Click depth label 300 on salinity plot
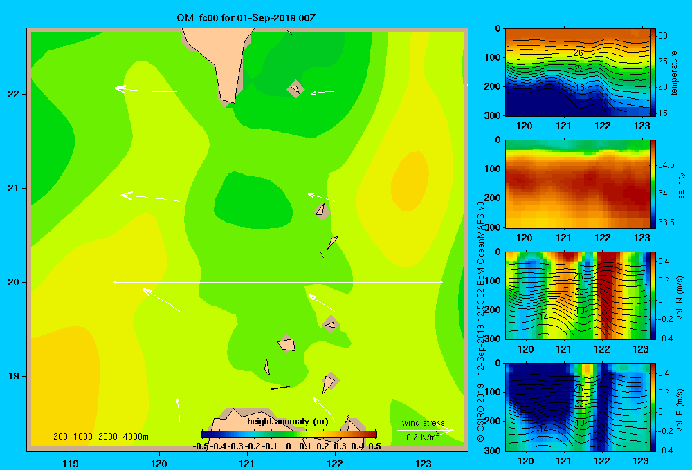Screen dimensions: 692x470 coord(491,227)
